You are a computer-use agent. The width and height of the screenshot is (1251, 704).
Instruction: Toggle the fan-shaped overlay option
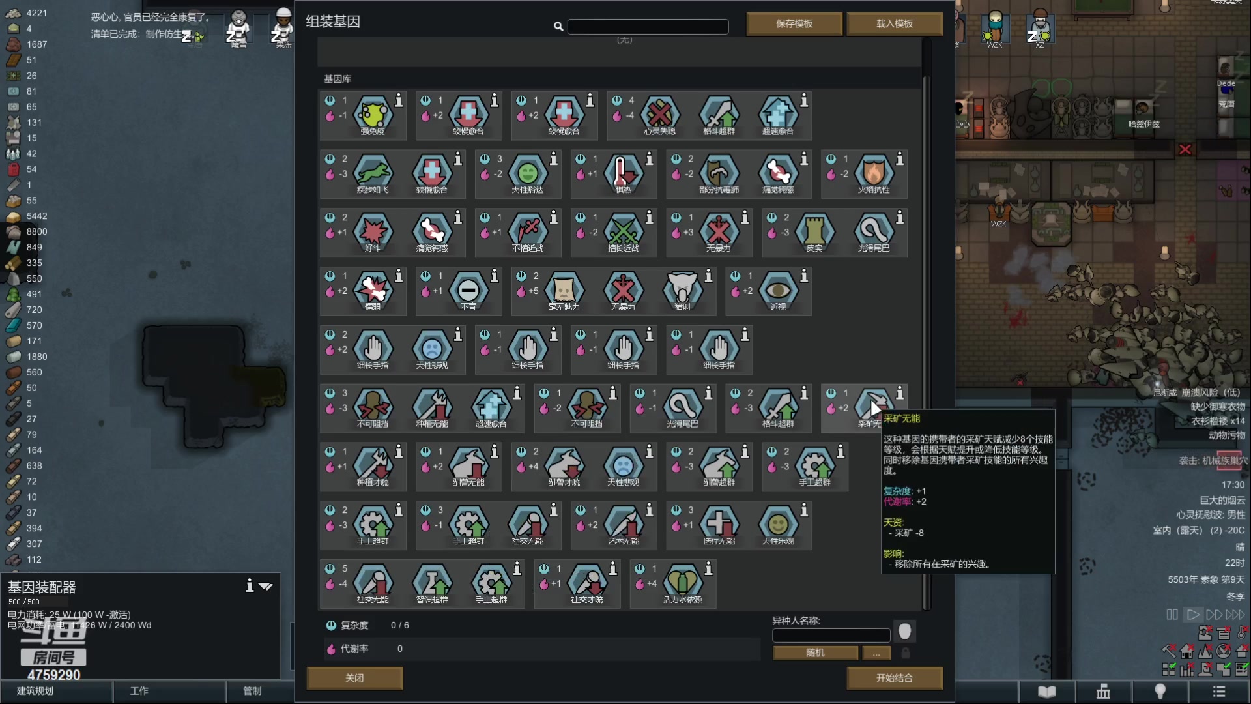pos(1224,651)
